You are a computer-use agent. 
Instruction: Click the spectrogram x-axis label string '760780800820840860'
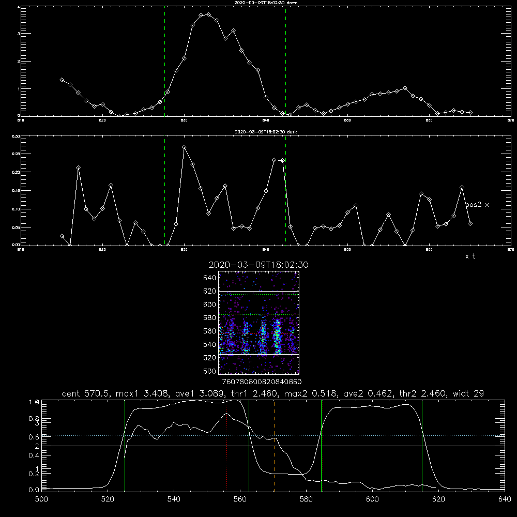tap(262, 382)
